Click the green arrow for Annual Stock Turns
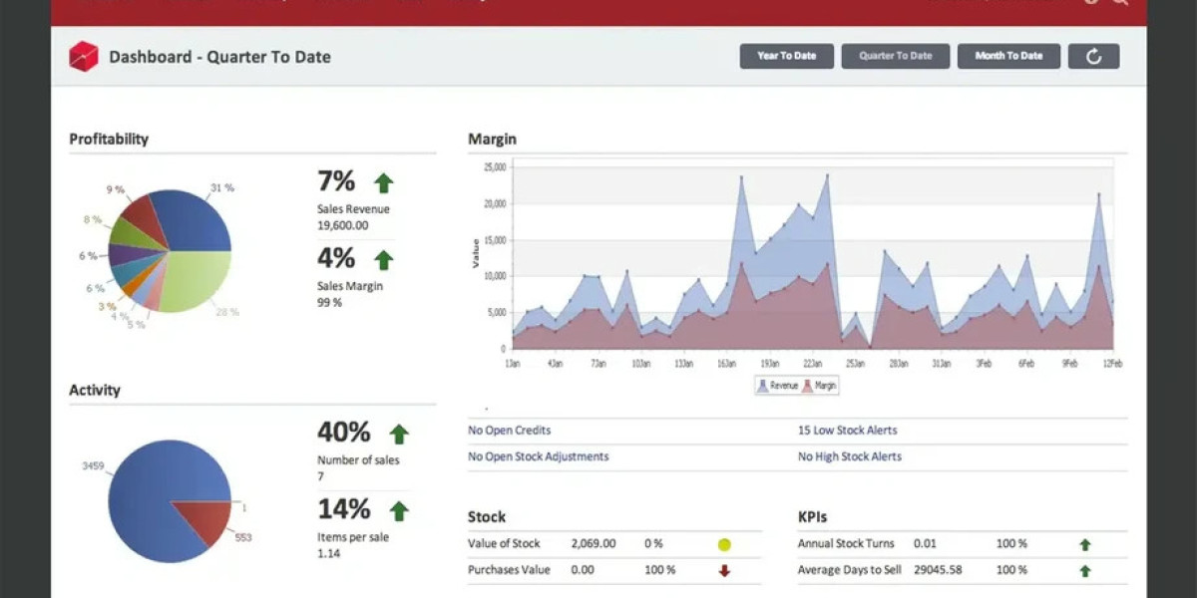 point(1085,545)
